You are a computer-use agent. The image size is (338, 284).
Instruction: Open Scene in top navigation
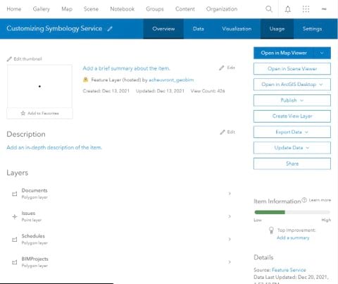pos(91,9)
